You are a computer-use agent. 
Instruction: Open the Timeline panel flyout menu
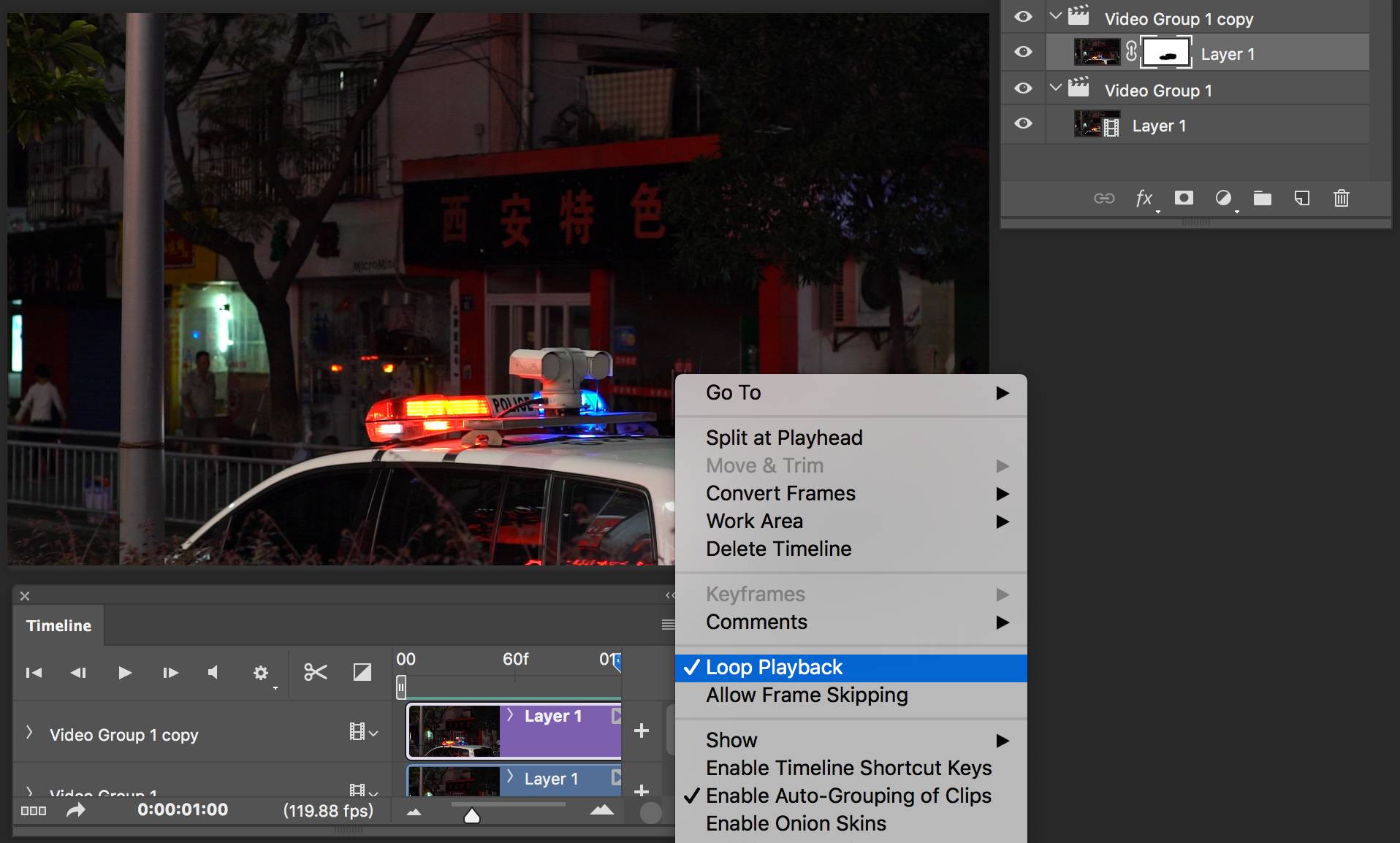(x=668, y=625)
